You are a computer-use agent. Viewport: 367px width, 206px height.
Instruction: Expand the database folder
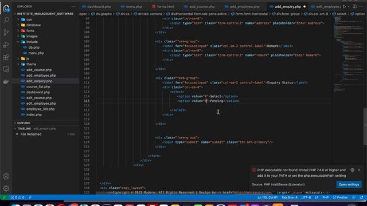[x=18, y=25]
